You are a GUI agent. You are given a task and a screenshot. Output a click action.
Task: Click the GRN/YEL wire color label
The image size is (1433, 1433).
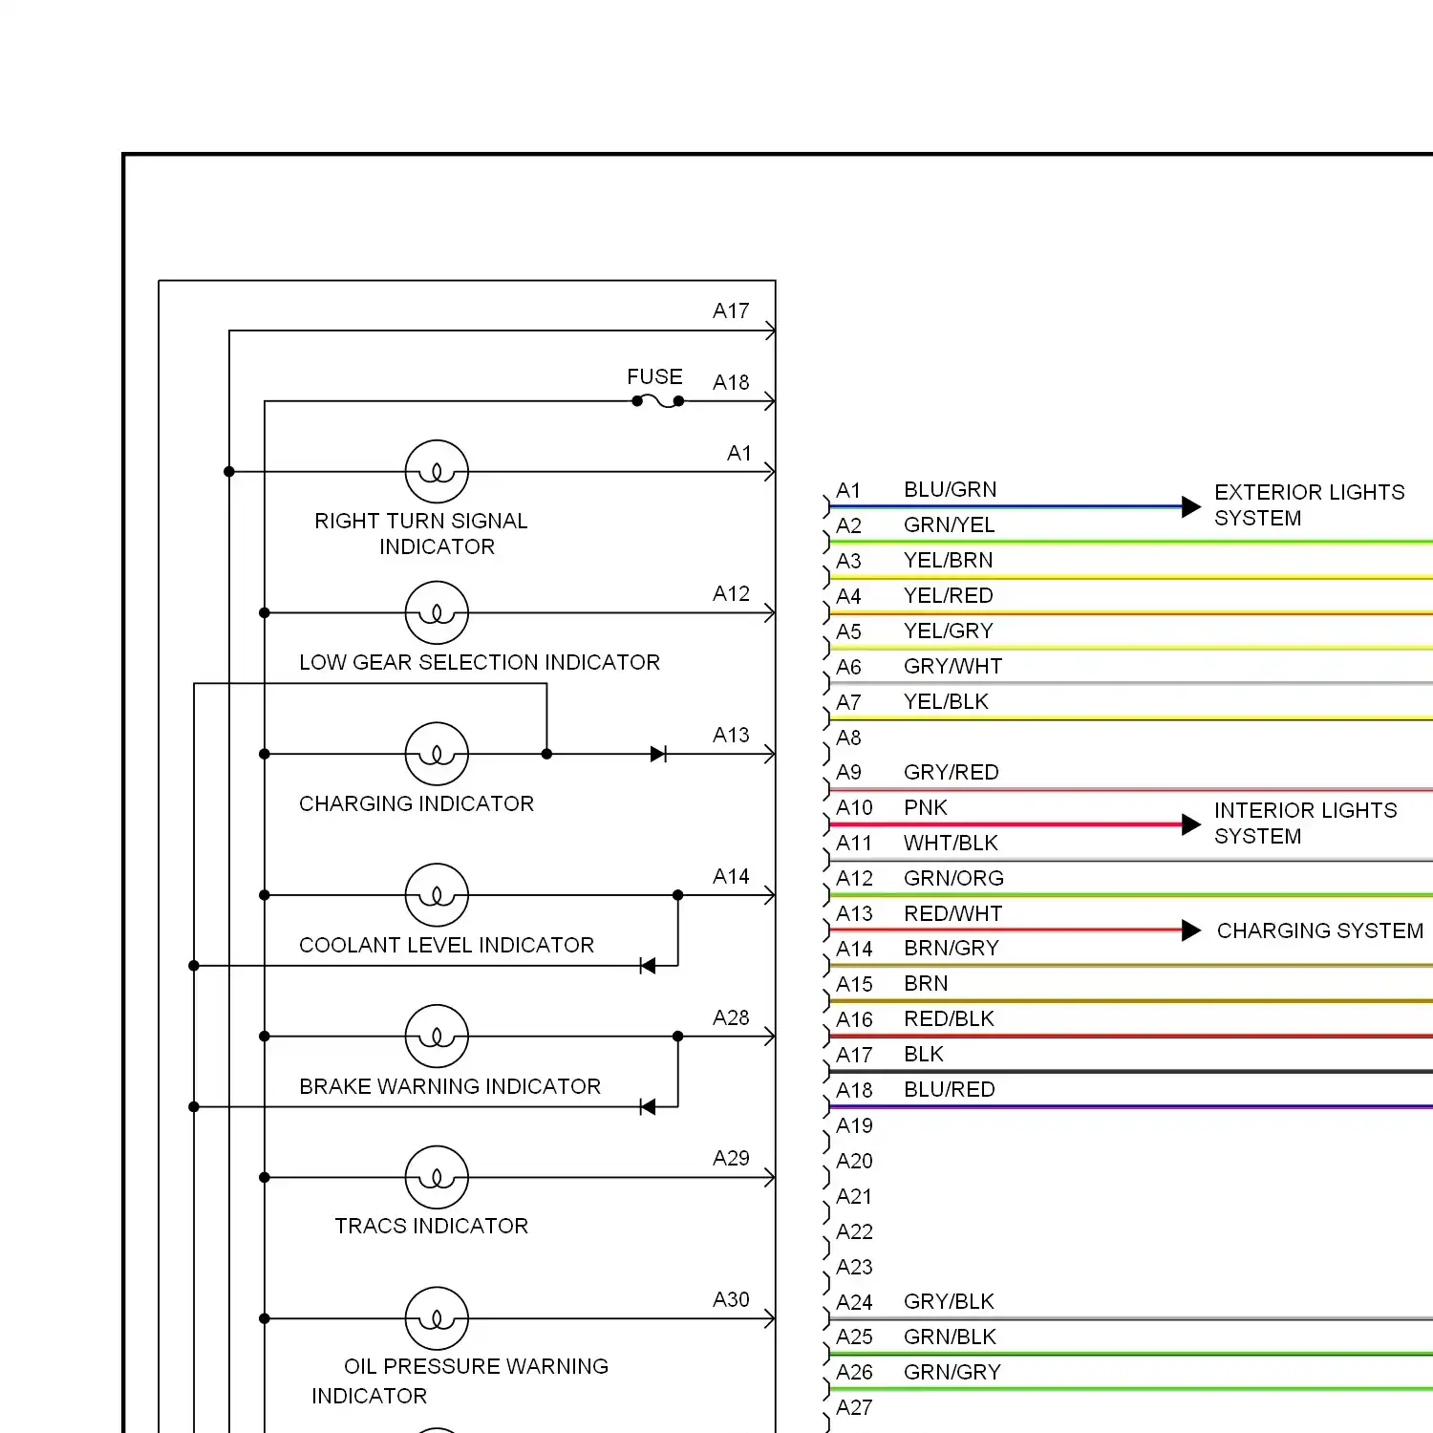(950, 524)
